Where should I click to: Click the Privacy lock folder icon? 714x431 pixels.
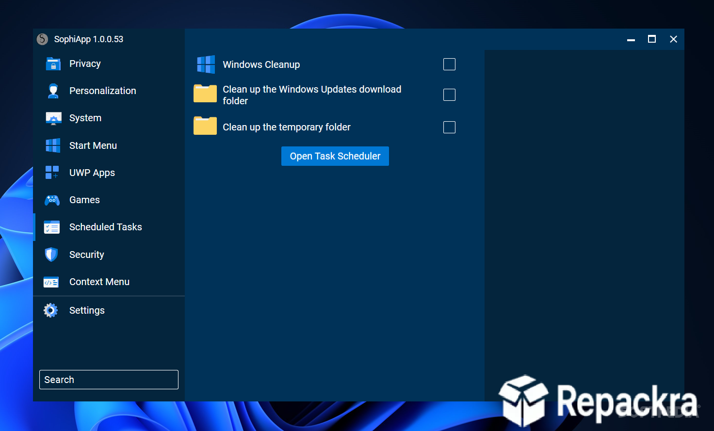pyautogui.click(x=53, y=64)
